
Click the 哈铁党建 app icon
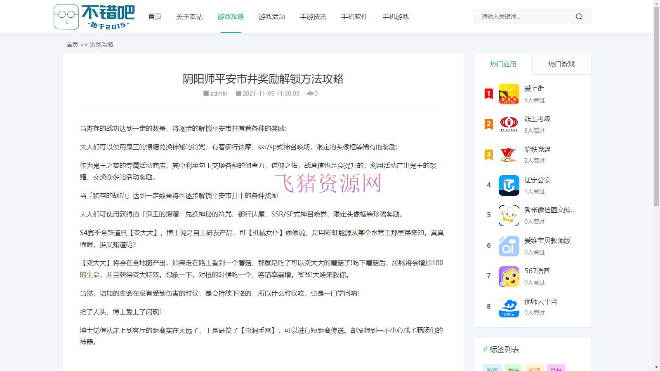509,155
